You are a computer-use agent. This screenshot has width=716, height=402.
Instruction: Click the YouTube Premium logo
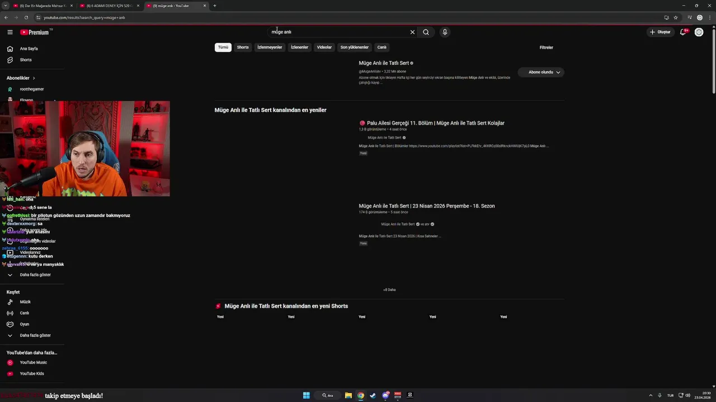[x=35, y=32]
